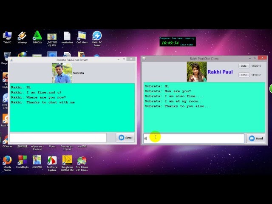Select the 4 (2).PNG image file
Screen dimensions: 272x204
coord(37,161)
